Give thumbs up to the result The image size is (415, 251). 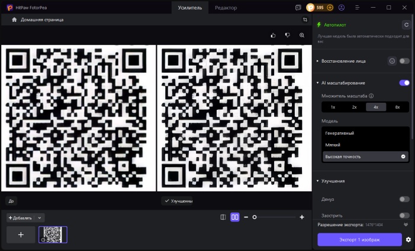[273, 35]
